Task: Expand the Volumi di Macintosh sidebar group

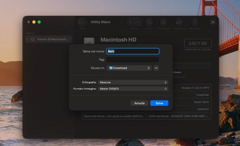Action: [27, 39]
